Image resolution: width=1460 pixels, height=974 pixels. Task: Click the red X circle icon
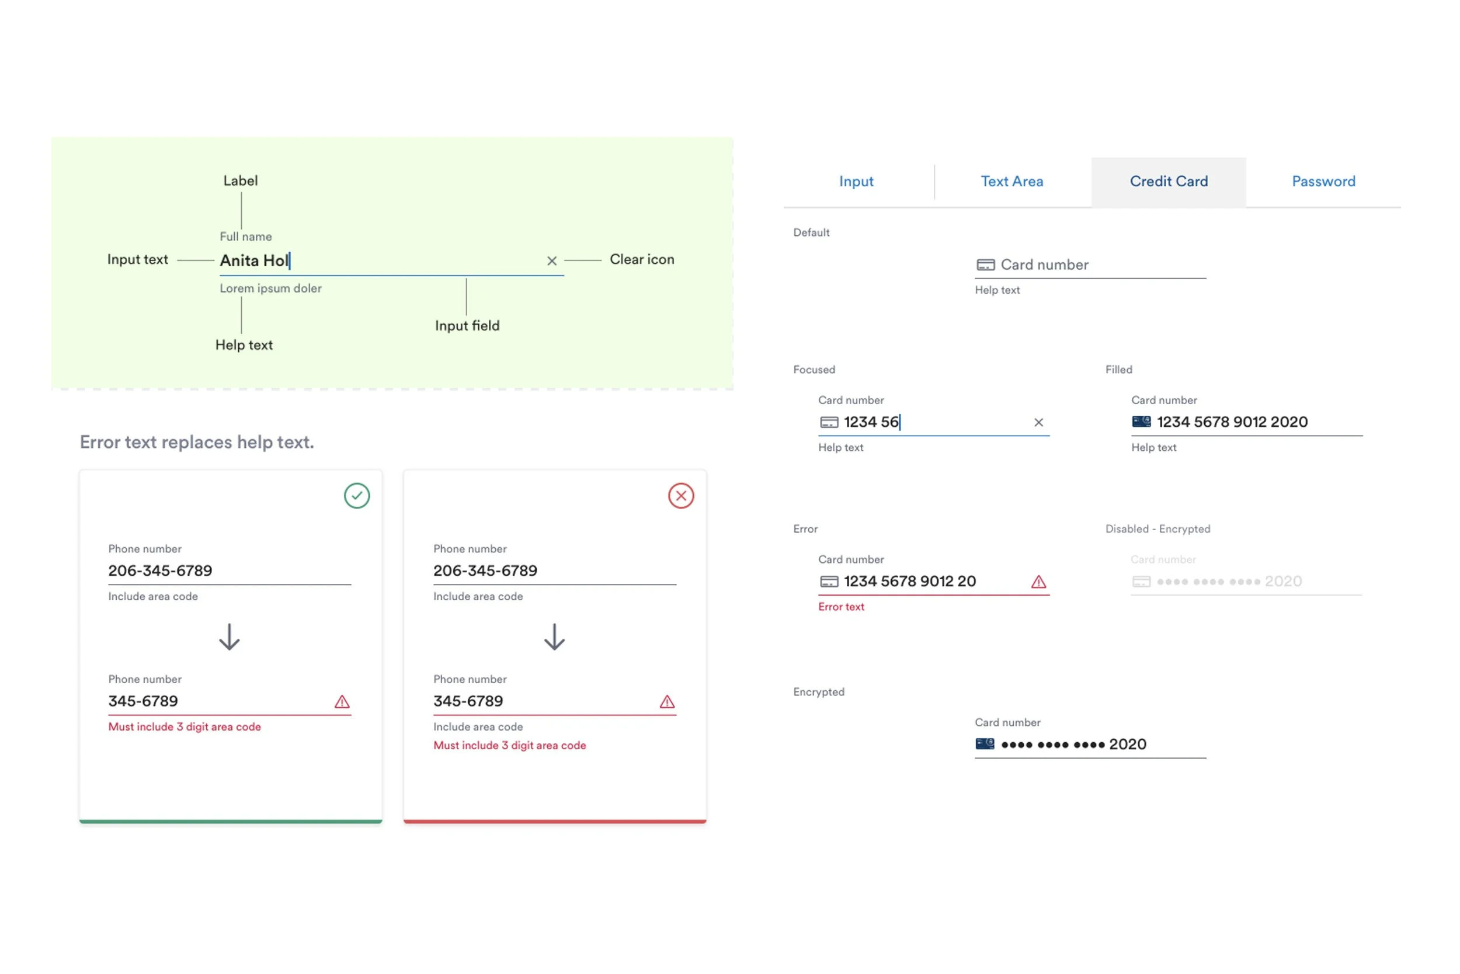681,496
